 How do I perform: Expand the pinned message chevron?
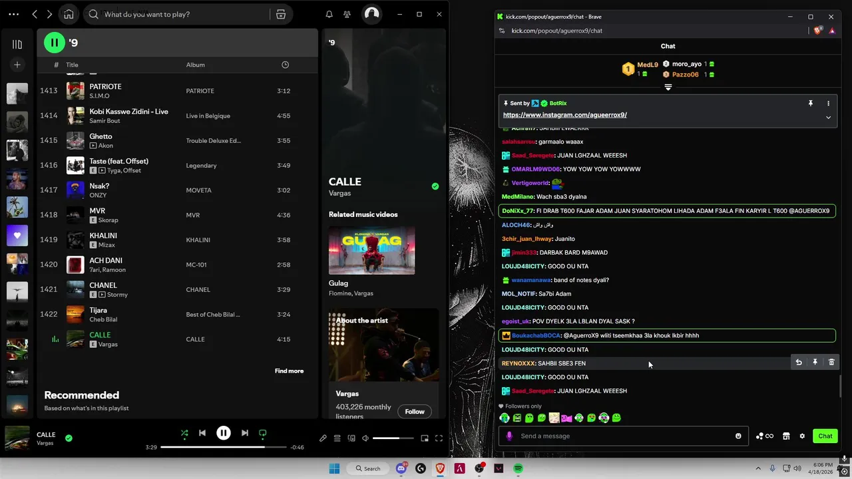coord(828,117)
